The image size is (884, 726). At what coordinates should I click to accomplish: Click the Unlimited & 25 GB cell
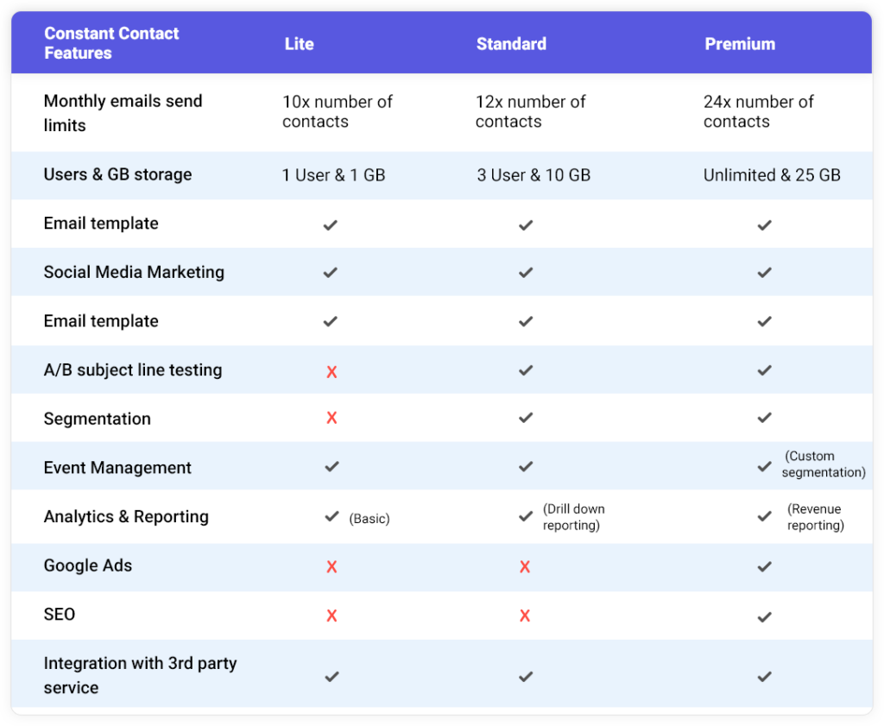[x=772, y=174]
